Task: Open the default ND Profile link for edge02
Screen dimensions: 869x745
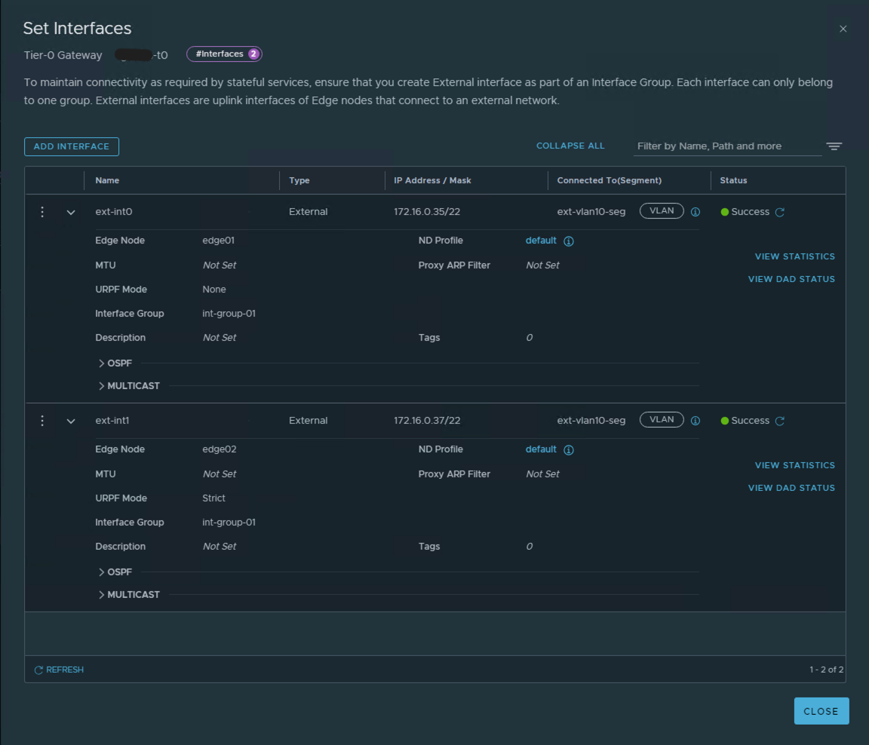Action: point(541,449)
